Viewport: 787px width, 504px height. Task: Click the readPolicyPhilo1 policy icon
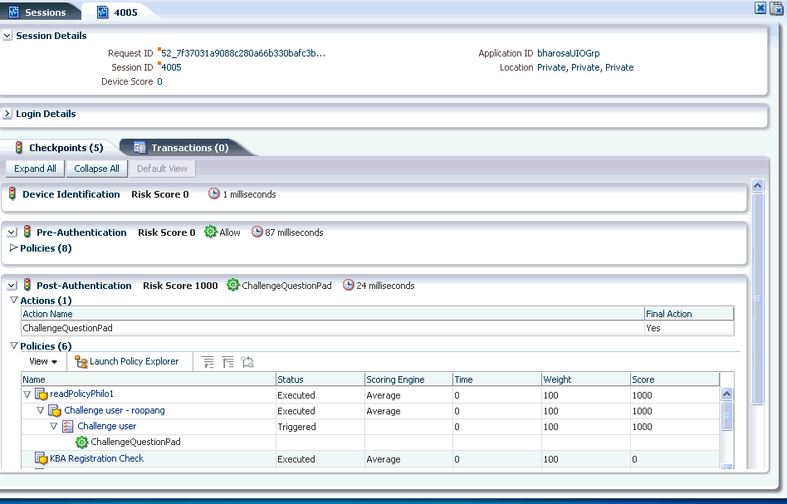pos(41,394)
